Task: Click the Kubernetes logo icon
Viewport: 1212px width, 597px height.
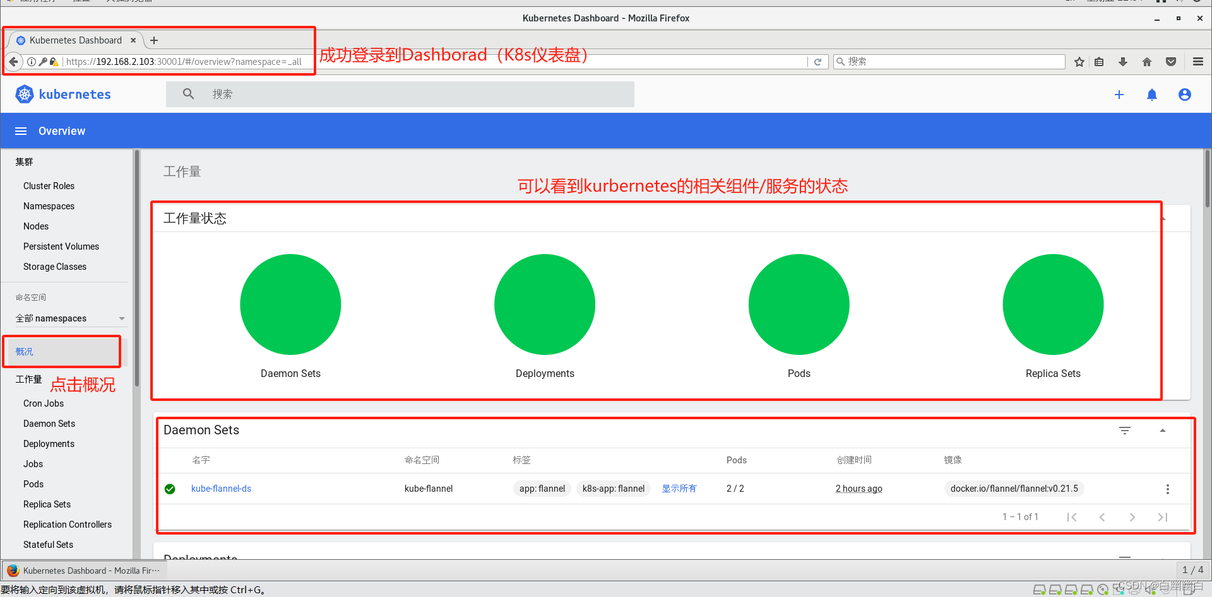Action: pyautogui.click(x=25, y=95)
